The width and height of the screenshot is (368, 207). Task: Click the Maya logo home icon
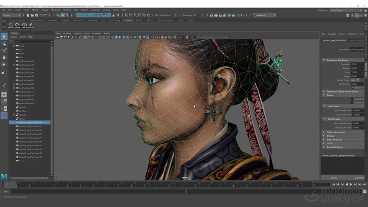[x=4, y=176]
